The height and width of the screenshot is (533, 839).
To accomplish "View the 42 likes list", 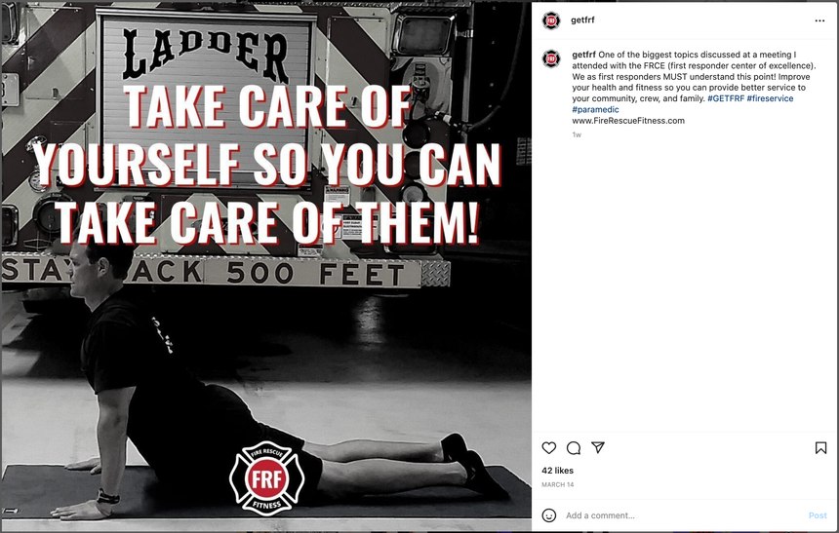I will click(x=558, y=471).
